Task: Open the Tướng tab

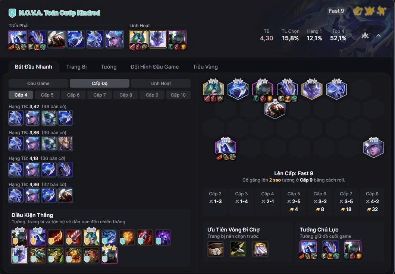Action: [109, 67]
